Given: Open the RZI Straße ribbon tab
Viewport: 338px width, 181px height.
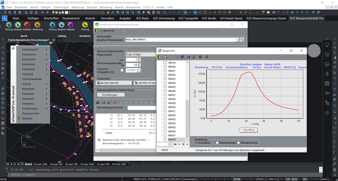Looking at the screenshot, I should [209, 18].
